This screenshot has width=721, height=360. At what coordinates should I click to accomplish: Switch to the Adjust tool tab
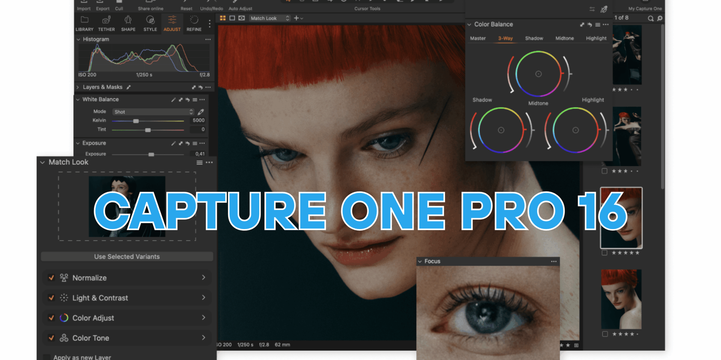(x=172, y=24)
